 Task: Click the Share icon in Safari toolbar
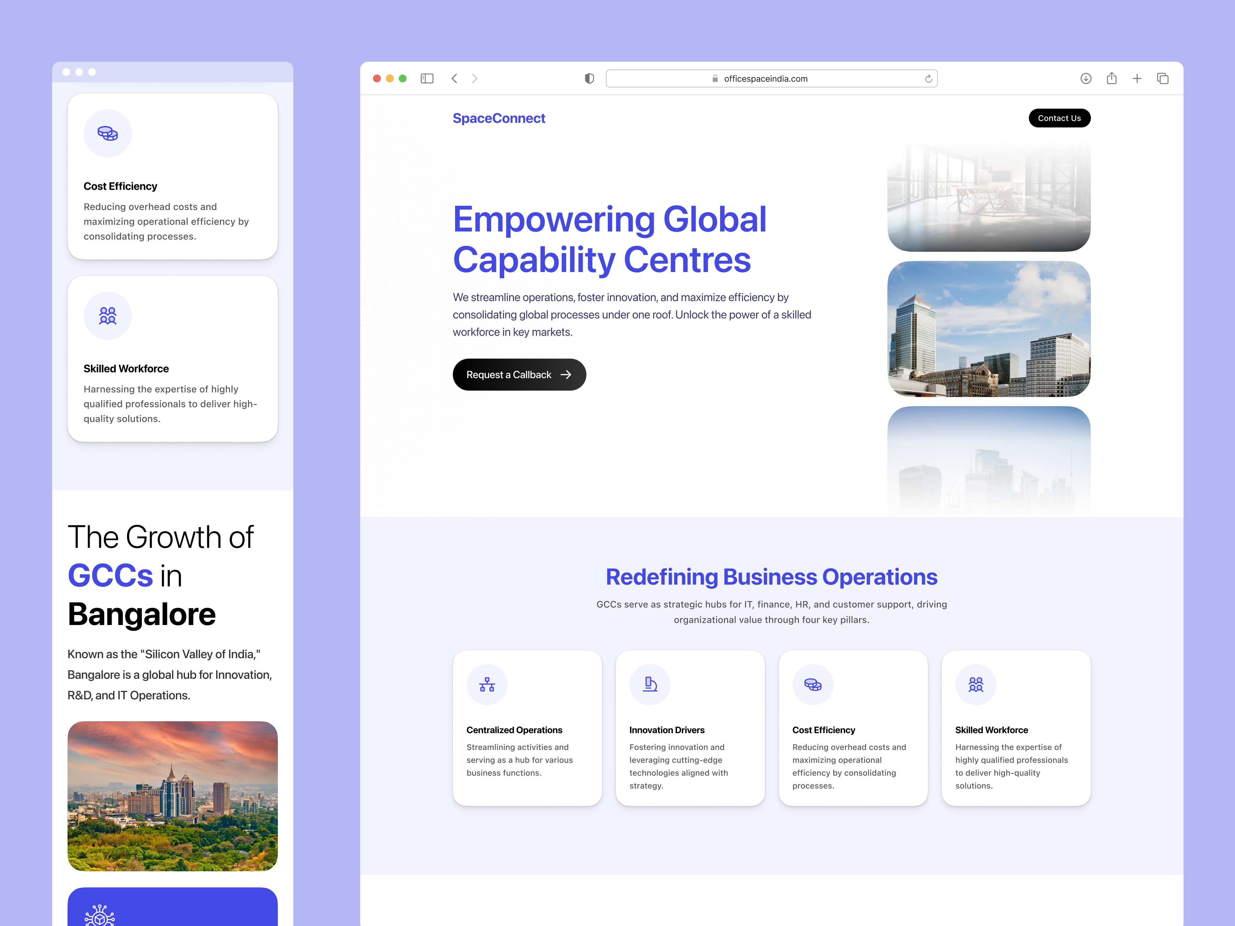(x=1111, y=78)
